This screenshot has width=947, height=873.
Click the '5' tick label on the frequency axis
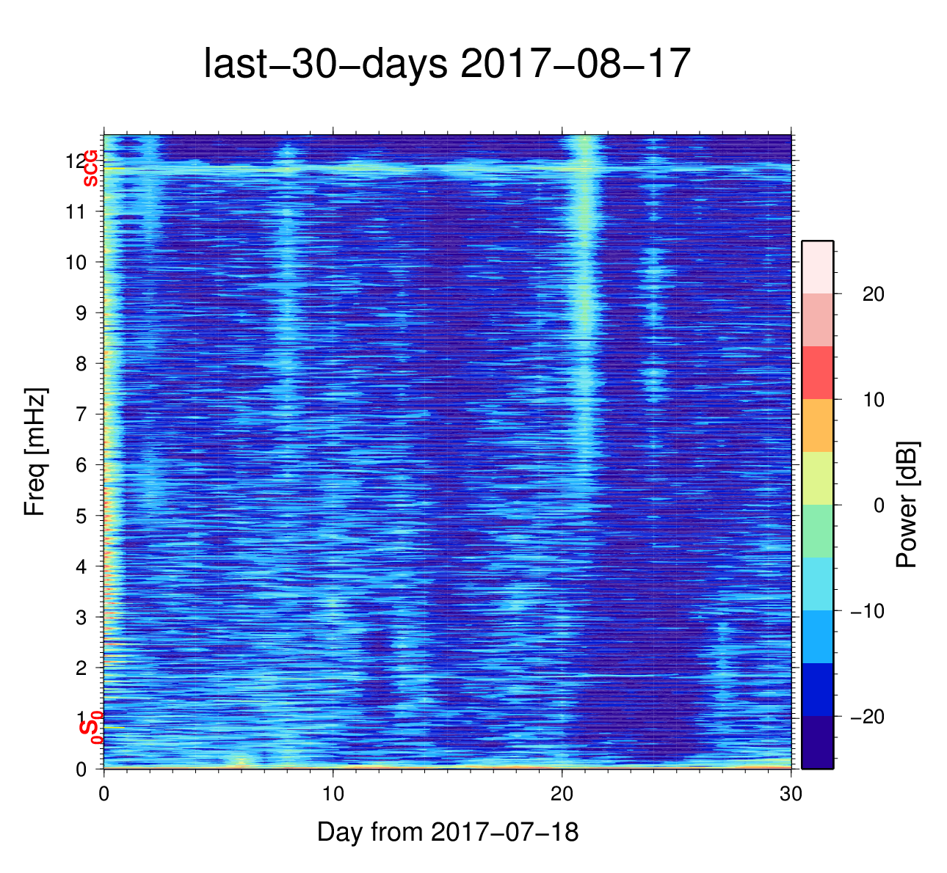click(81, 516)
